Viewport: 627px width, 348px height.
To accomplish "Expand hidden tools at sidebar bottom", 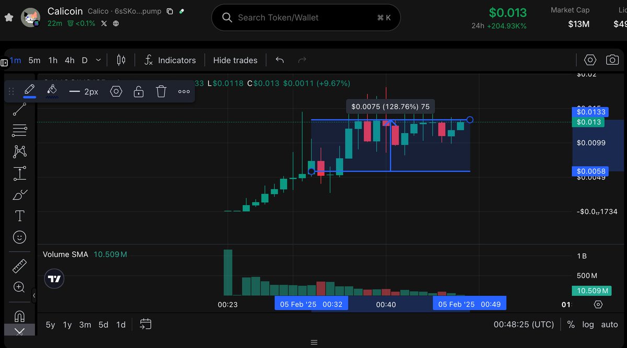I will [x=19, y=331].
